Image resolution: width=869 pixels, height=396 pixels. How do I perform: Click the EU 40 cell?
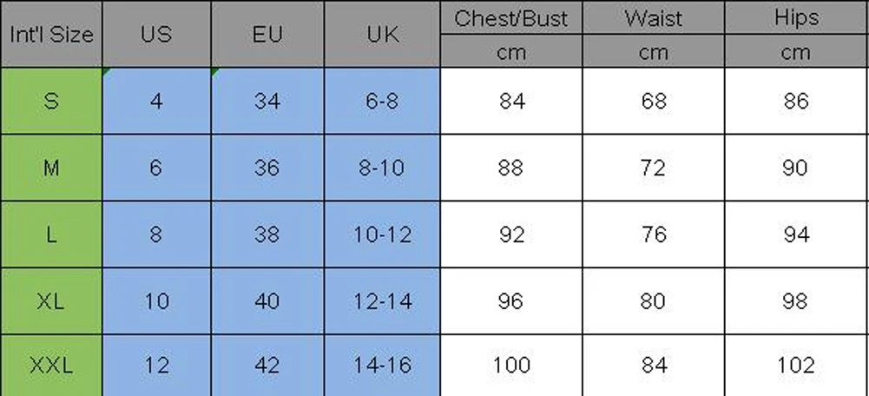[267, 301]
